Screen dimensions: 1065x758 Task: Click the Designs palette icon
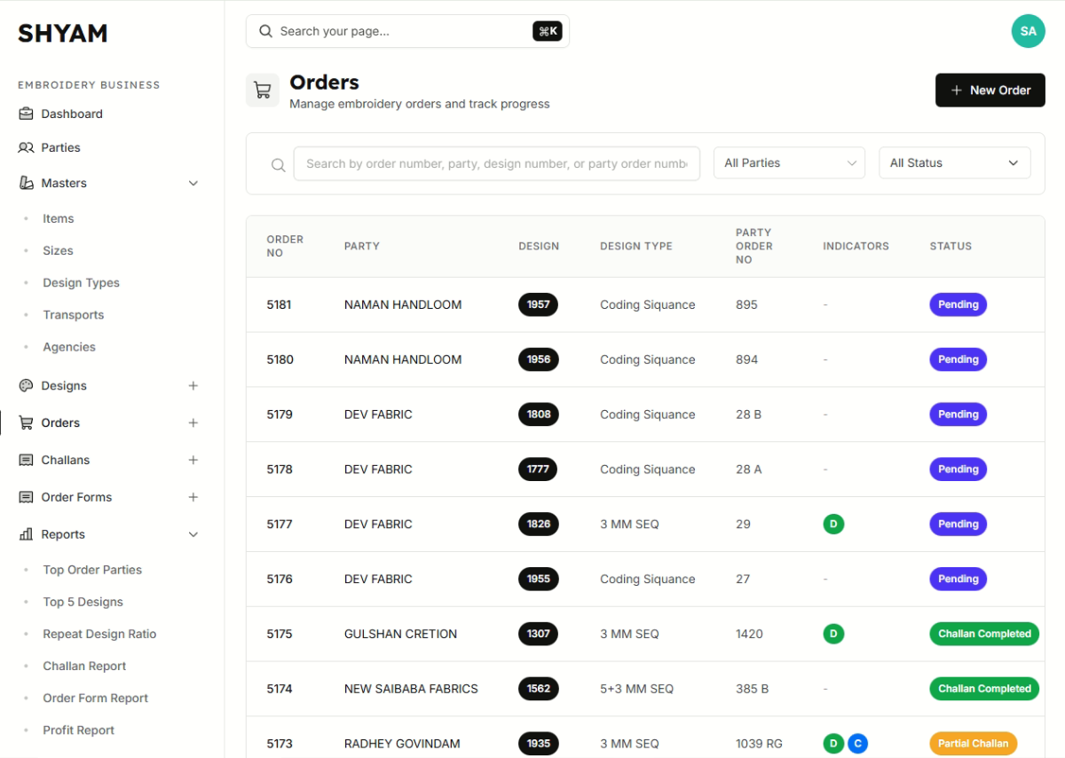coord(26,386)
